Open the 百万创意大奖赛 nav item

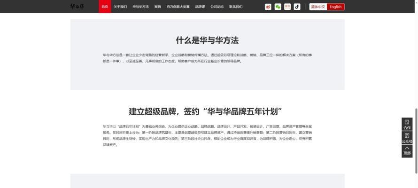point(178,7)
